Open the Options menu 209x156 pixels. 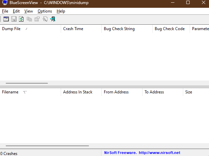pyautogui.click(x=45, y=11)
